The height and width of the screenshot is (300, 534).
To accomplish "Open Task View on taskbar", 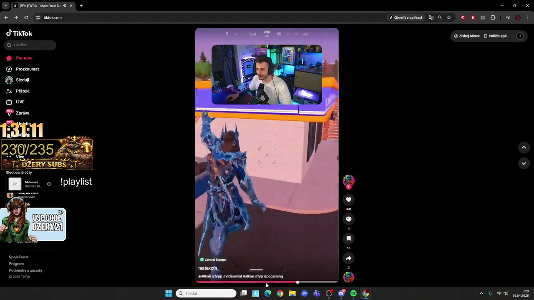I will [x=244, y=293].
